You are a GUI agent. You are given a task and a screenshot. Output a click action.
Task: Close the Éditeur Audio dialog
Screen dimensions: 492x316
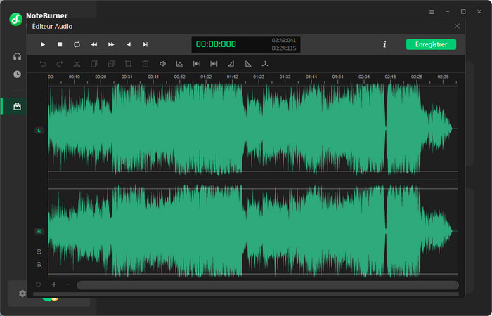point(457,27)
